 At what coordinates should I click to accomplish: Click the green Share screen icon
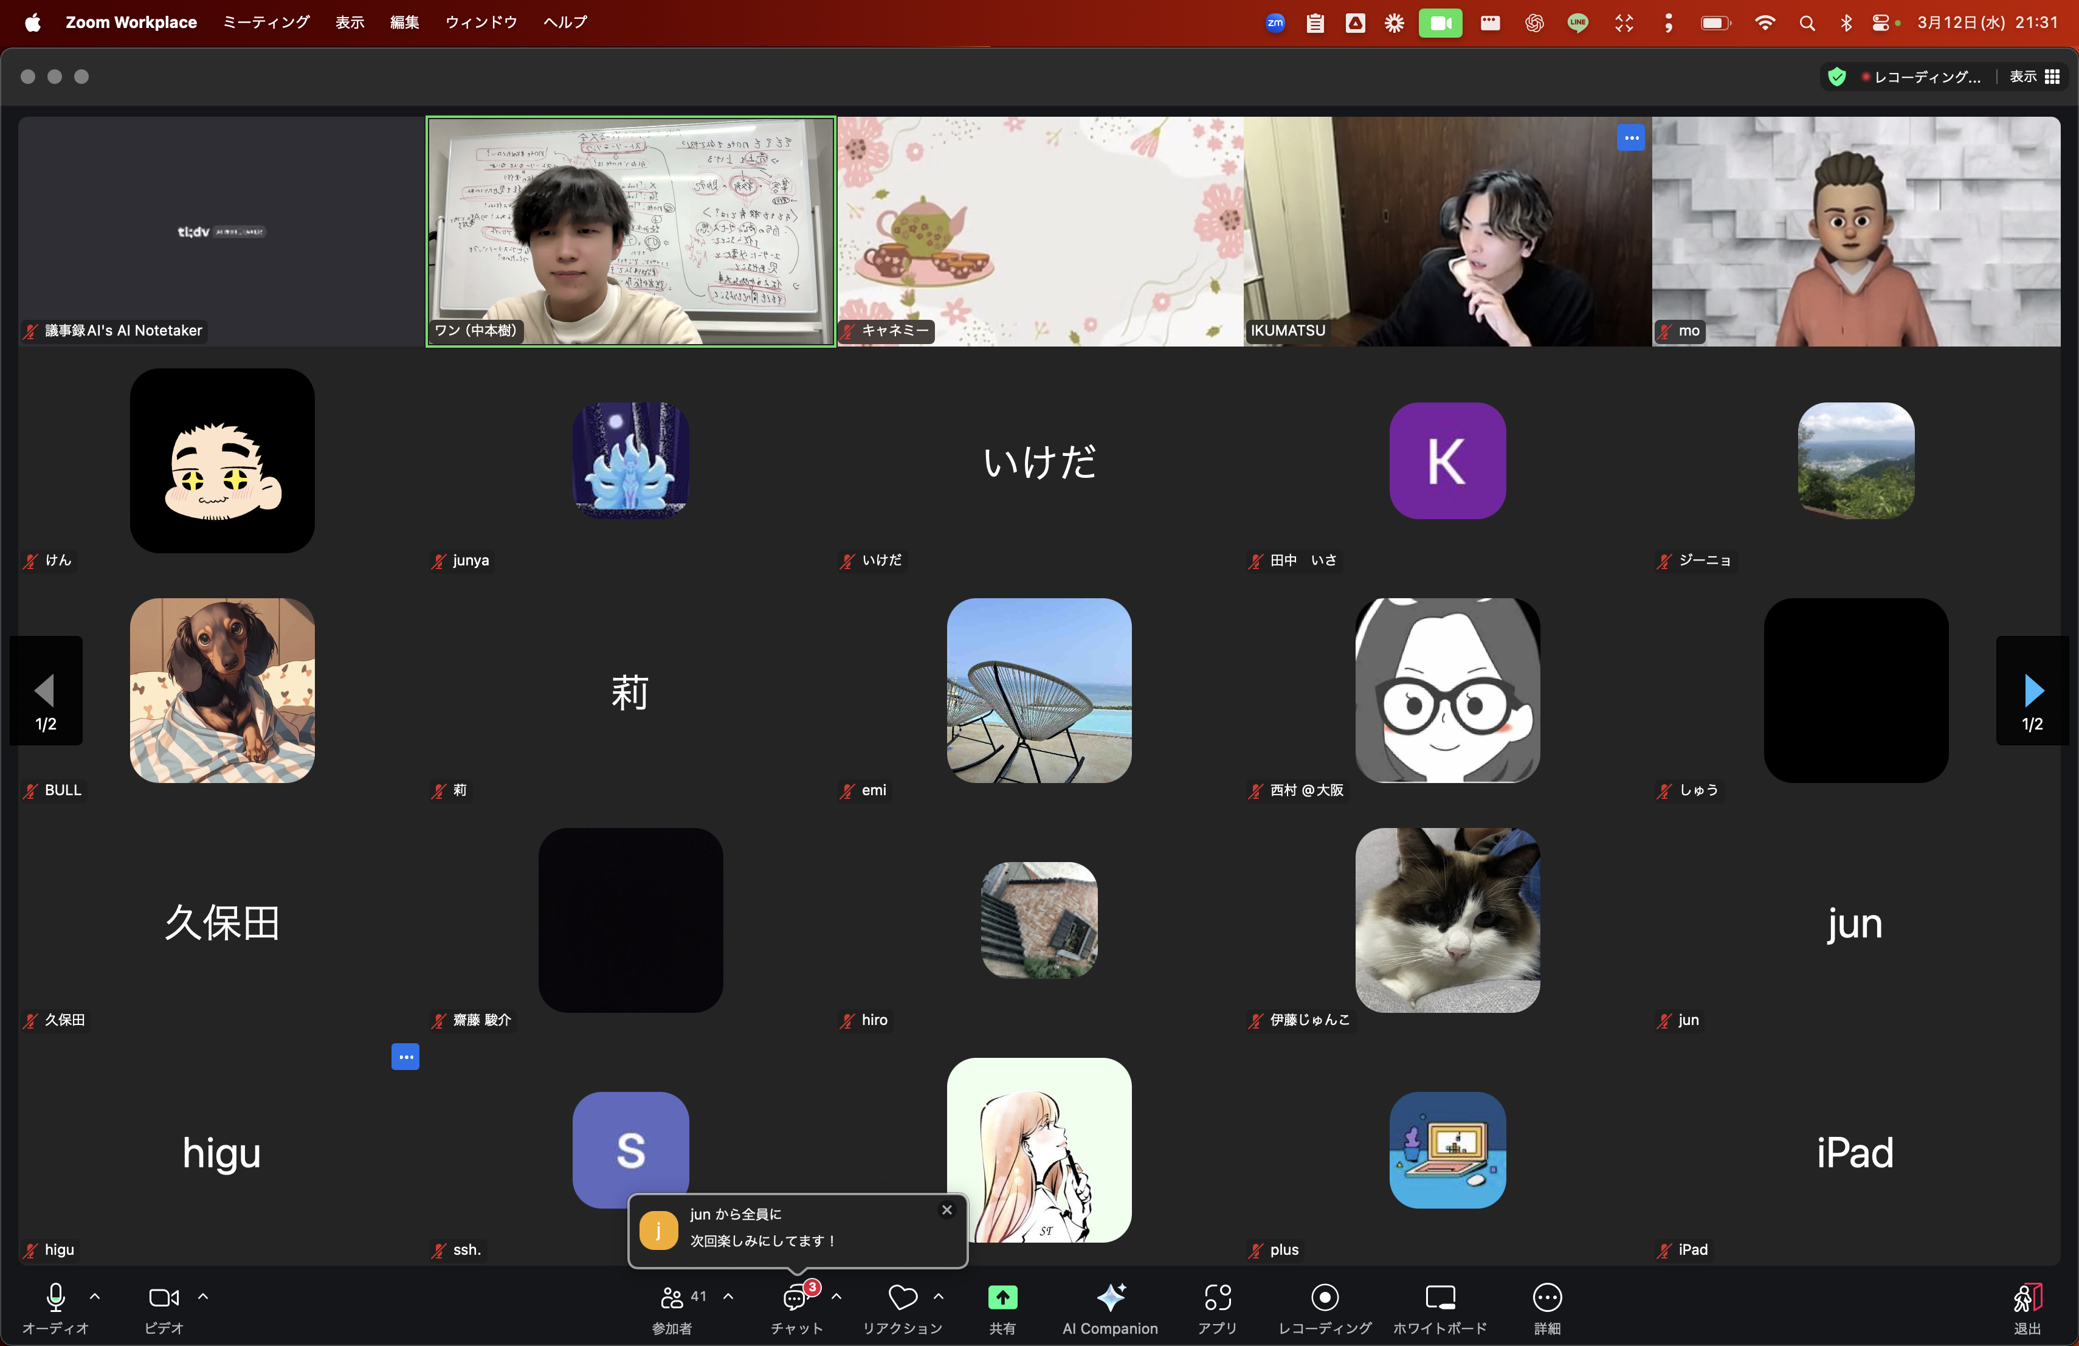tap(1002, 1298)
